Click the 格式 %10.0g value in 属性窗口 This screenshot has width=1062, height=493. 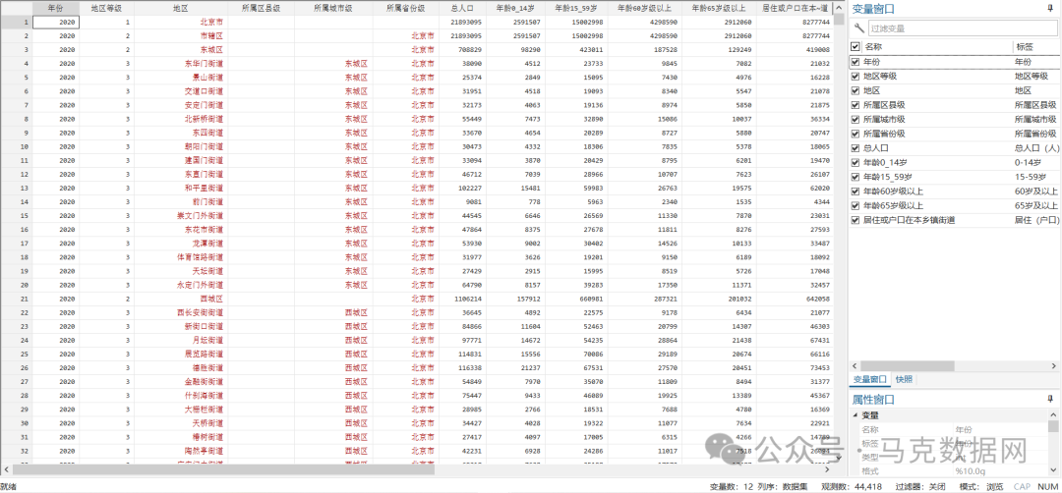click(x=970, y=471)
